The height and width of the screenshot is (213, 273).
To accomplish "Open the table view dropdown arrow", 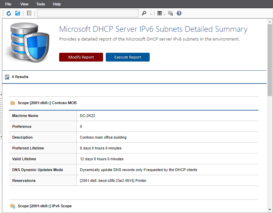I will click(x=164, y=15).
